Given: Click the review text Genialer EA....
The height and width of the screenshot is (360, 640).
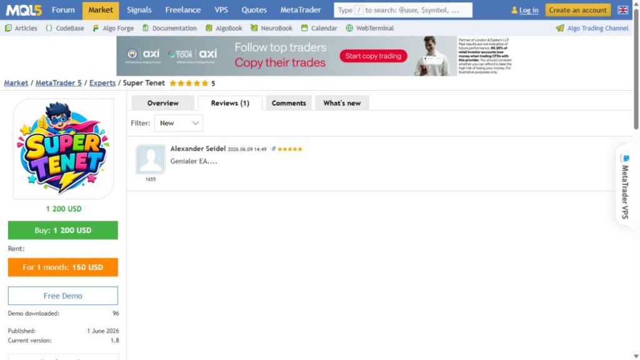Looking at the screenshot, I should 194,161.
